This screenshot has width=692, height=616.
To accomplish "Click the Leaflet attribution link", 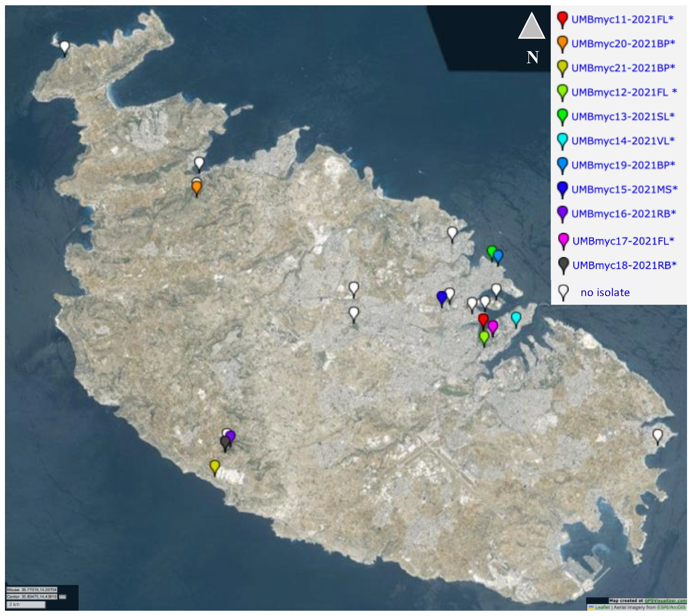I will coord(602,607).
